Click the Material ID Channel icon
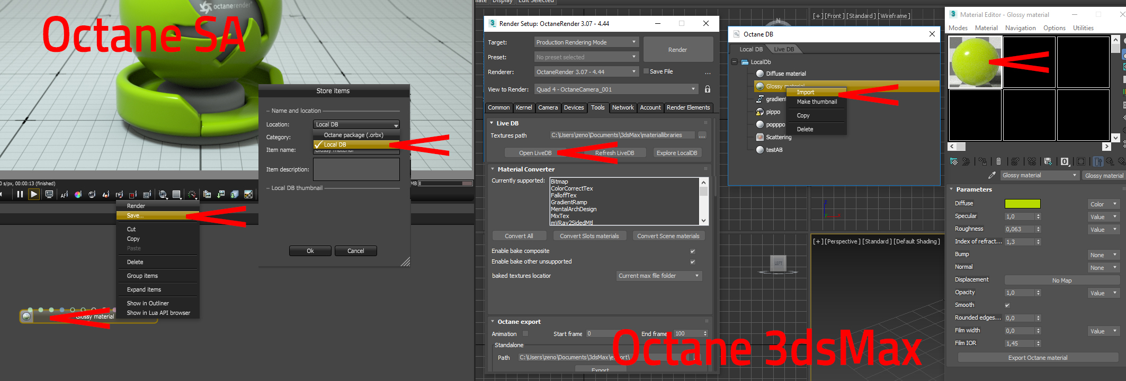The height and width of the screenshot is (381, 1126). click(1065, 161)
